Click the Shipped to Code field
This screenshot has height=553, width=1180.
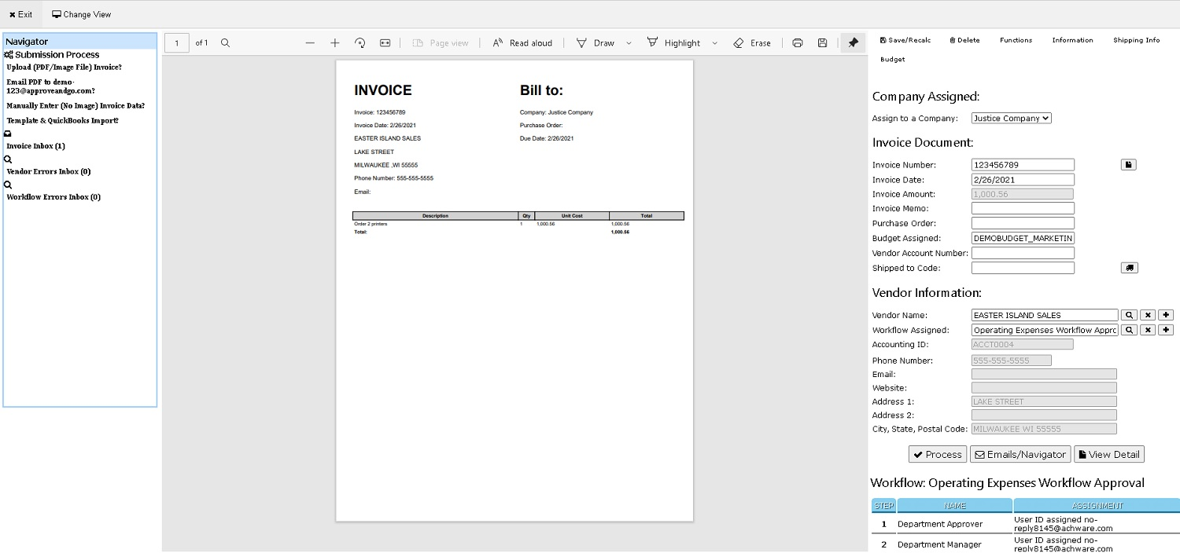[x=1023, y=268]
